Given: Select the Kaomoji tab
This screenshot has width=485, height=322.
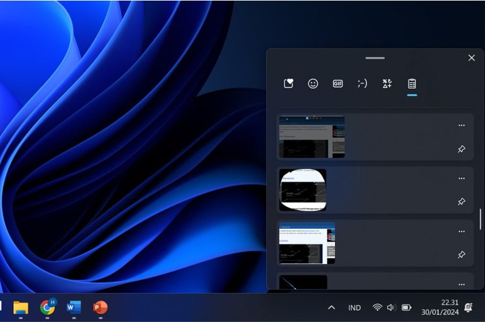Looking at the screenshot, I should (x=362, y=84).
